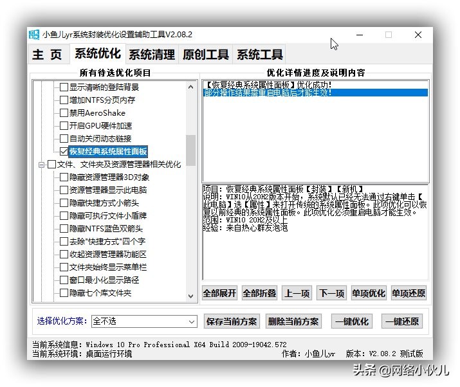Viewport: 460px width, 387px height.
Task: Enable 文件夹始终显示菜单栏 checkbox
Action: [64, 267]
